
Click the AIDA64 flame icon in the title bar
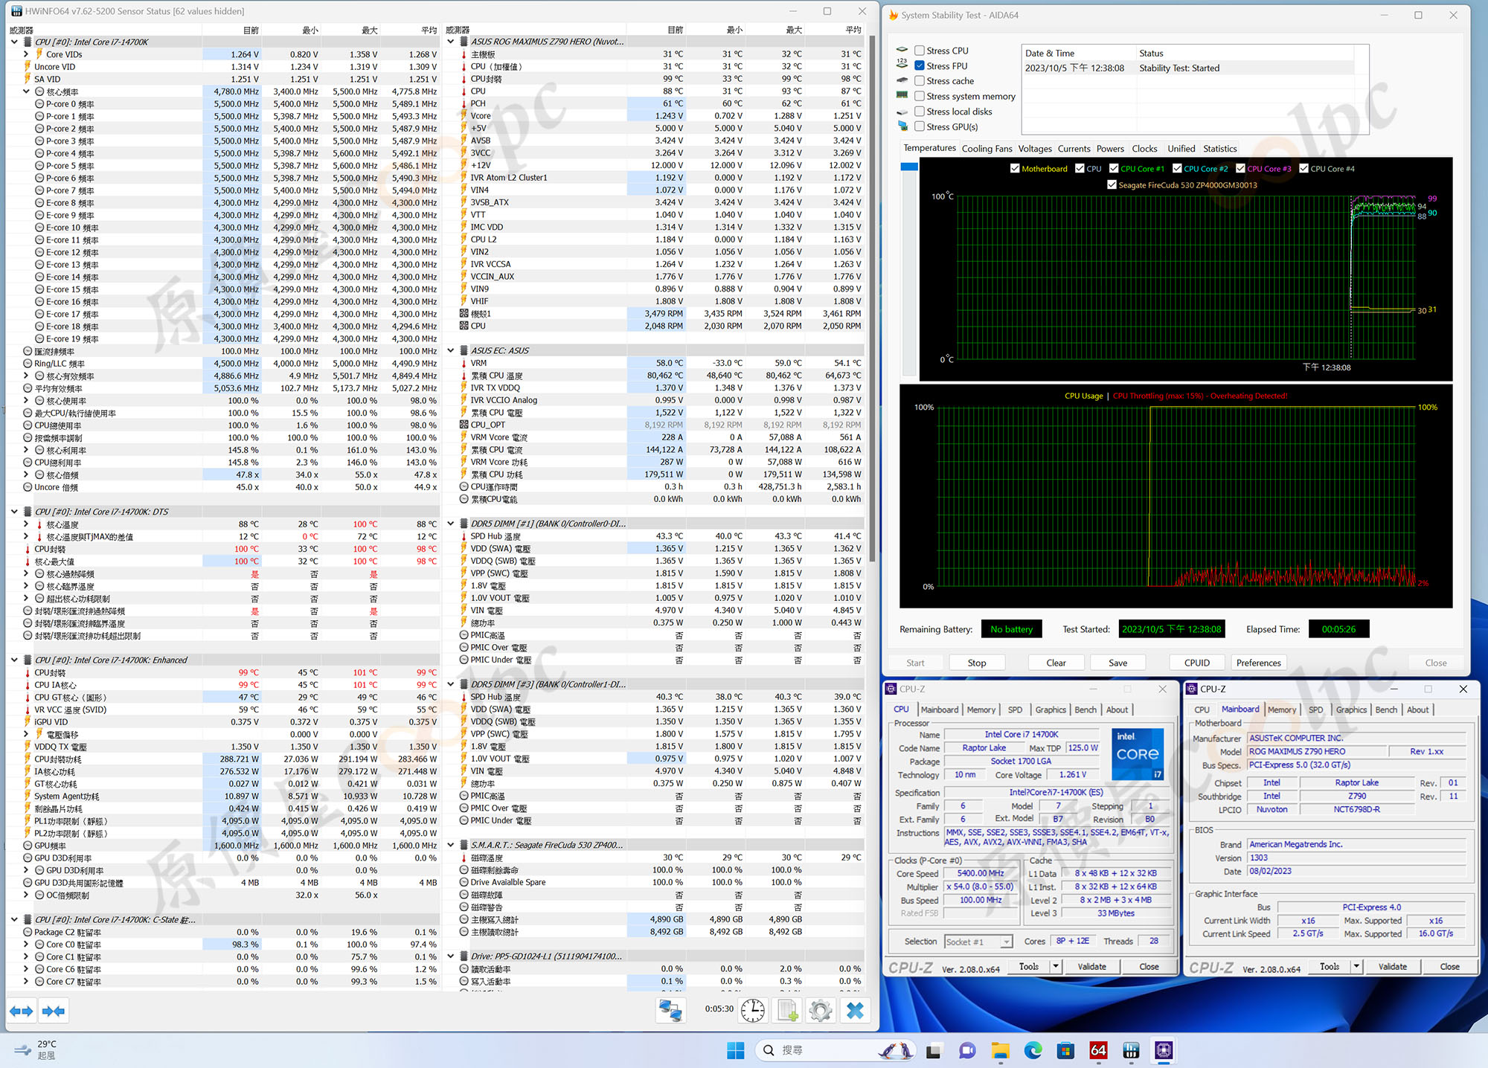point(894,15)
